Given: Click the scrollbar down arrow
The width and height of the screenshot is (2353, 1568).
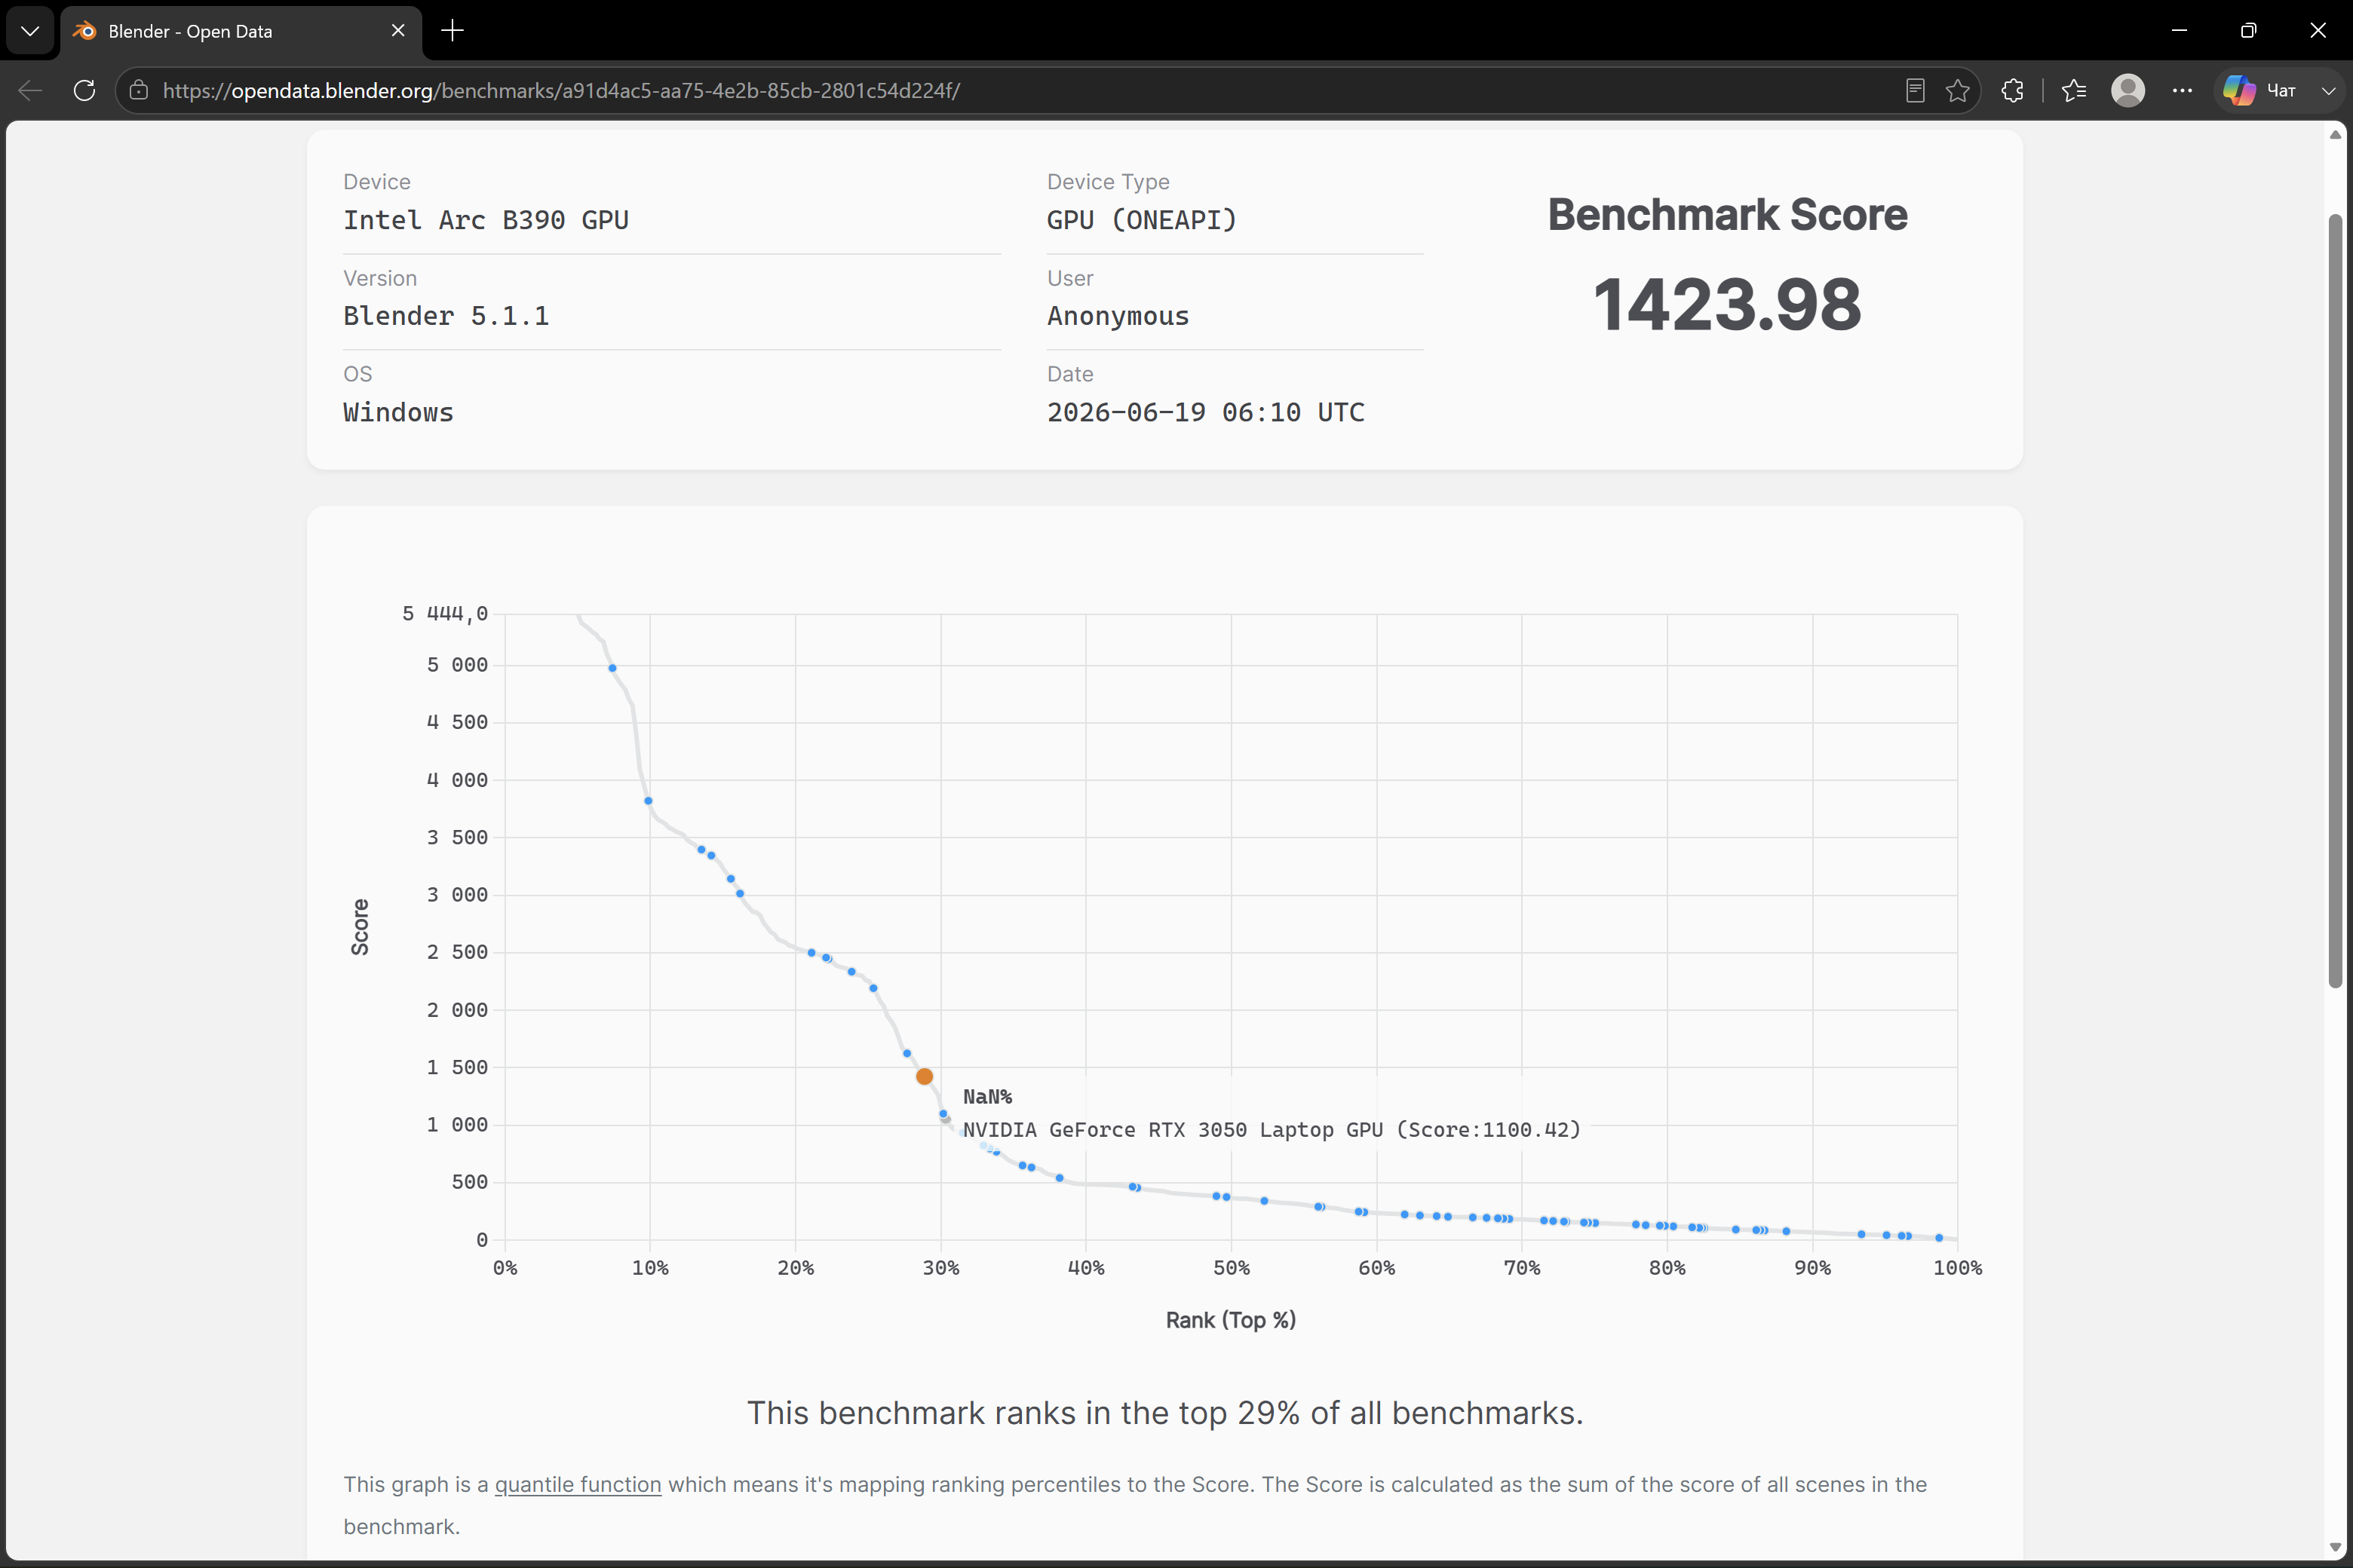Looking at the screenshot, I should (x=2335, y=1548).
